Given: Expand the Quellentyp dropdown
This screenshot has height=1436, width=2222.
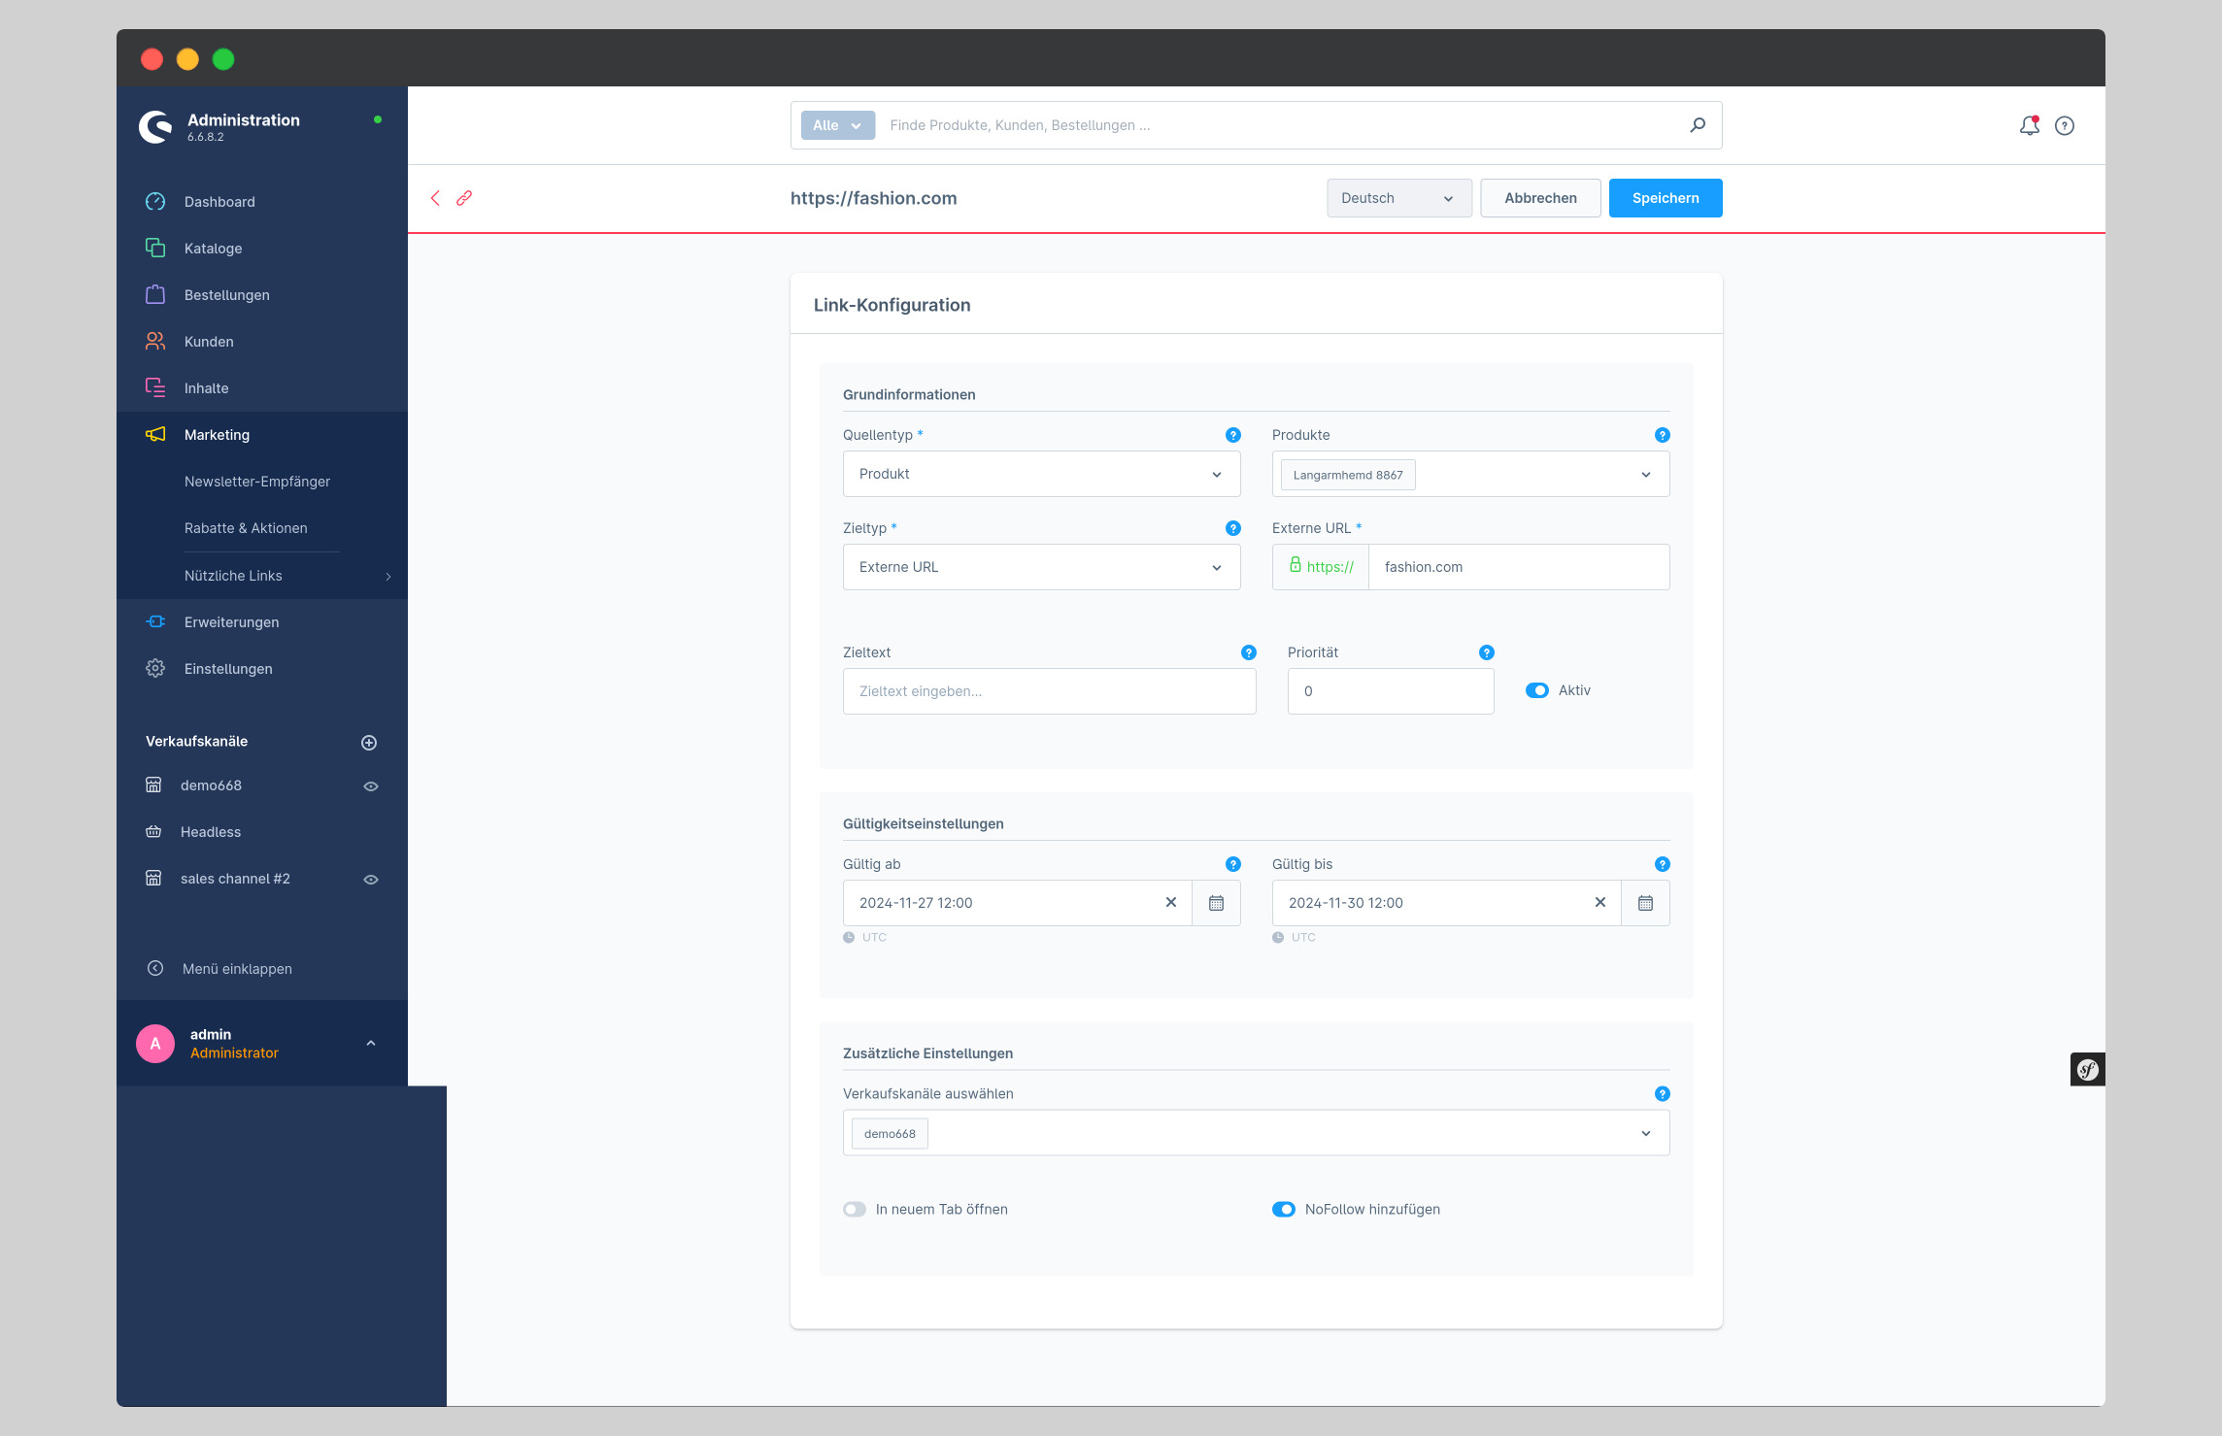Looking at the screenshot, I should [1038, 475].
